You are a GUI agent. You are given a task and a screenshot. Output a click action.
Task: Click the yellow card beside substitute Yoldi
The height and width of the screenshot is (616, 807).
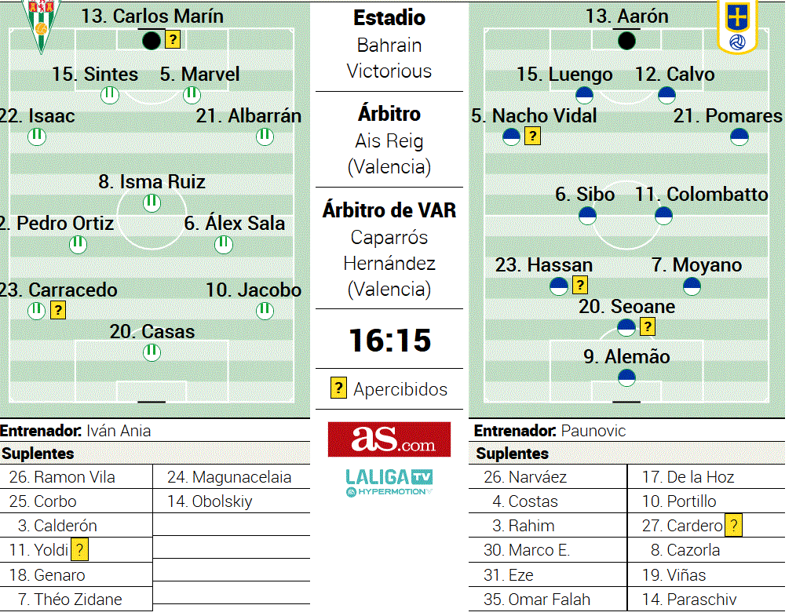click(79, 549)
